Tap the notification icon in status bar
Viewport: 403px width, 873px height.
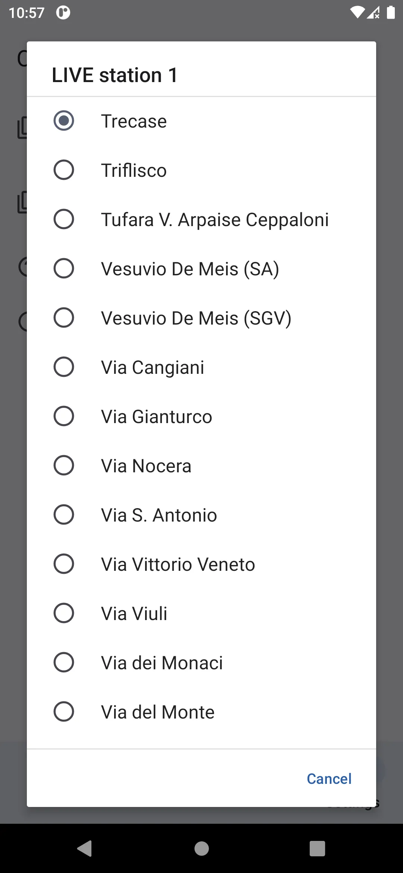click(63, 13)
